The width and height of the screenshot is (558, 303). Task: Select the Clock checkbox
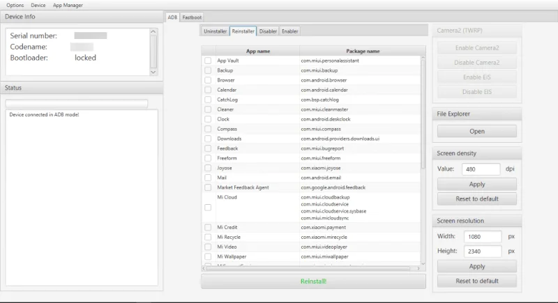coord(208,119)
